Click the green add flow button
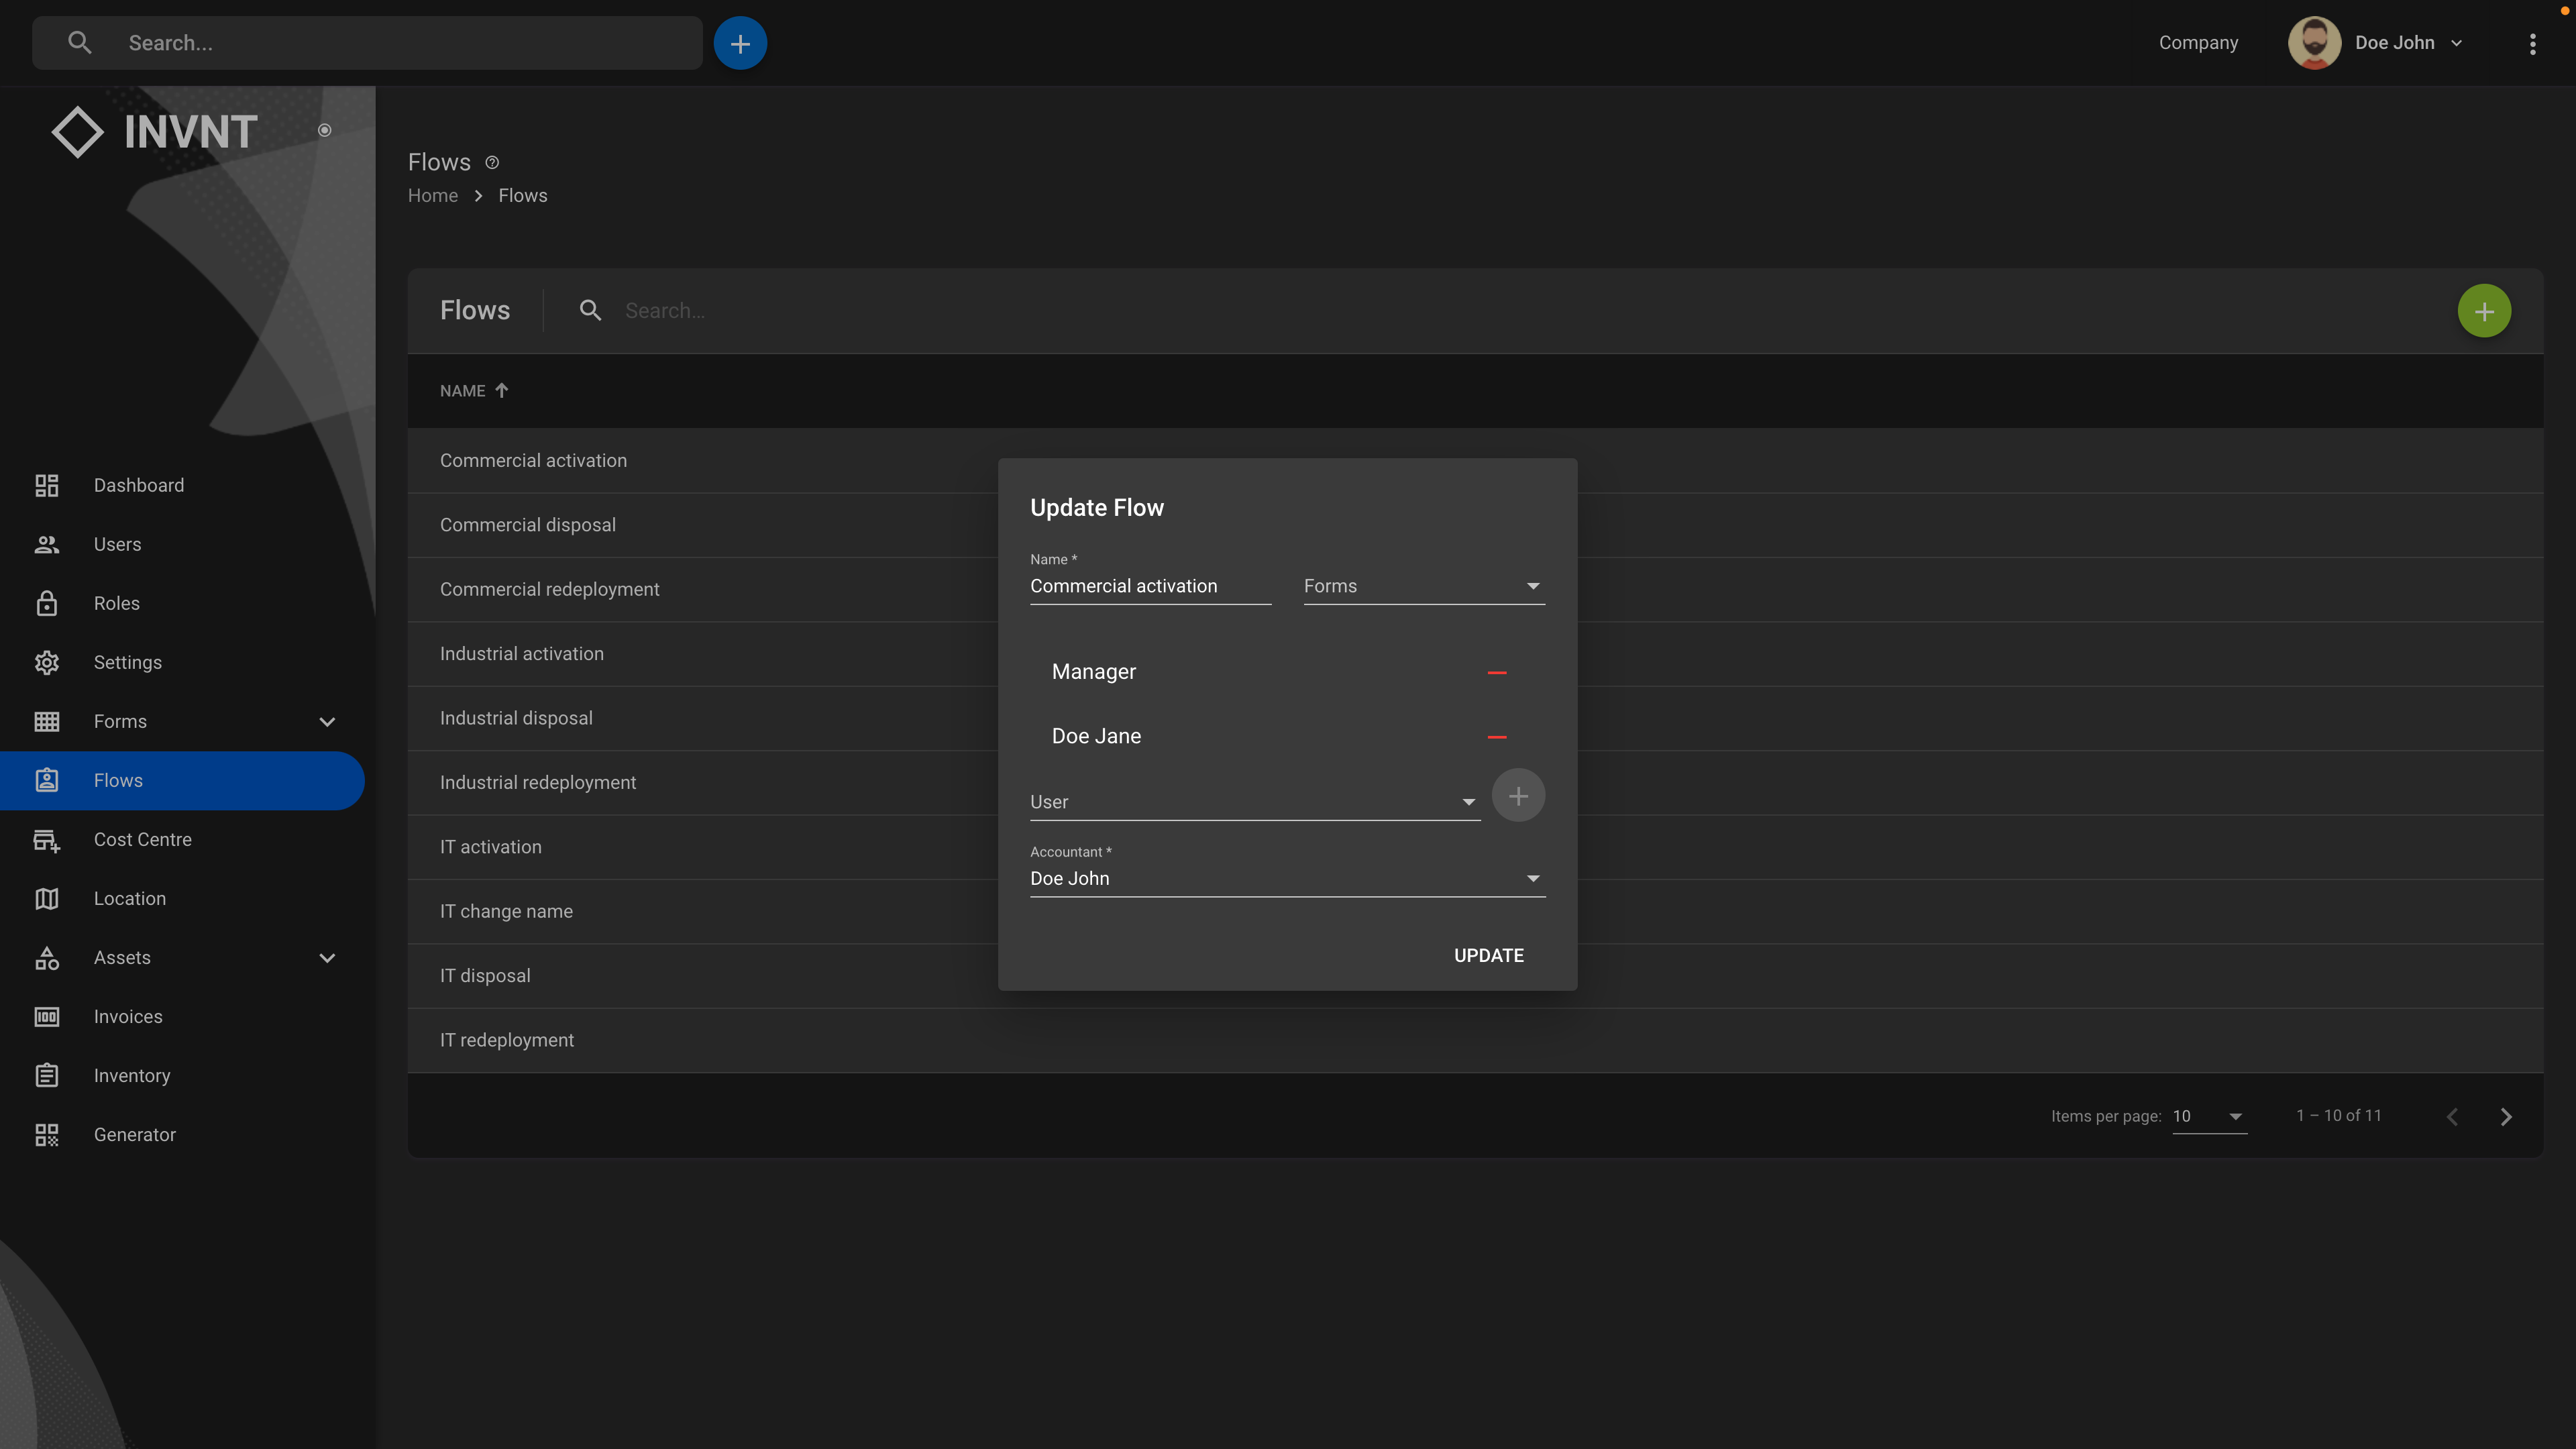Image resolution: width=2576 pixels, height=1449 pixels. coord(2484,311)
